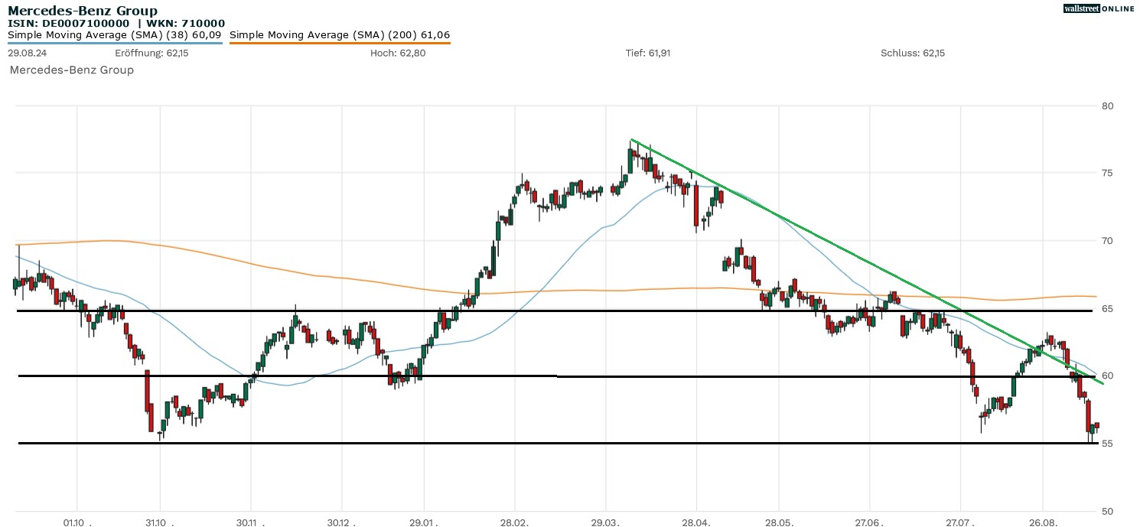Click the 30.12. date axis label
This screenshot has width=1140, height=527.
(340, 522)
